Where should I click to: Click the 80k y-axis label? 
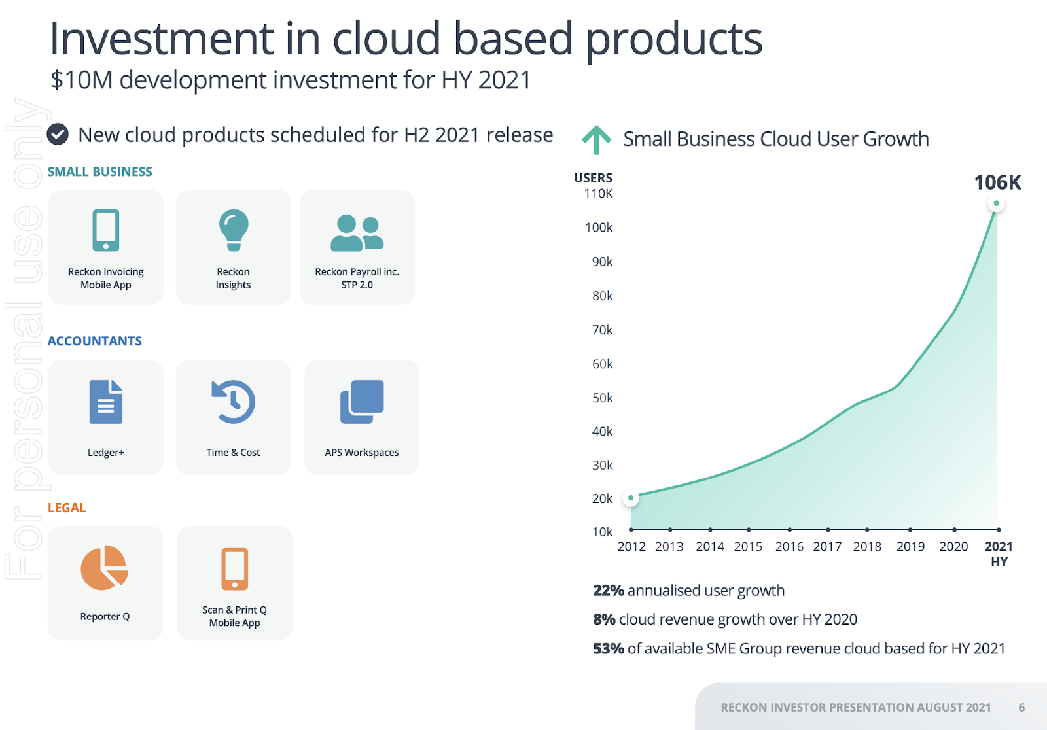[x=602, y=296]
